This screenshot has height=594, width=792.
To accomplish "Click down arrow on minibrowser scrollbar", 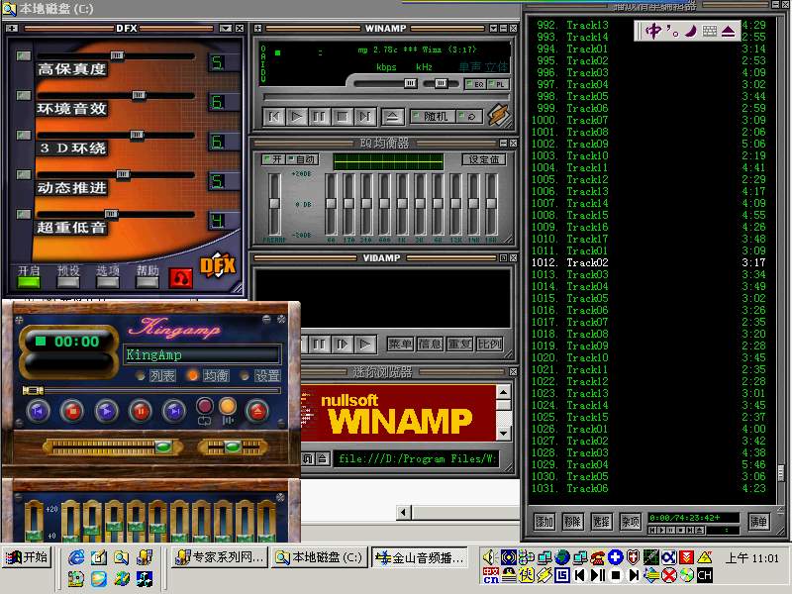I will (504, 433).
